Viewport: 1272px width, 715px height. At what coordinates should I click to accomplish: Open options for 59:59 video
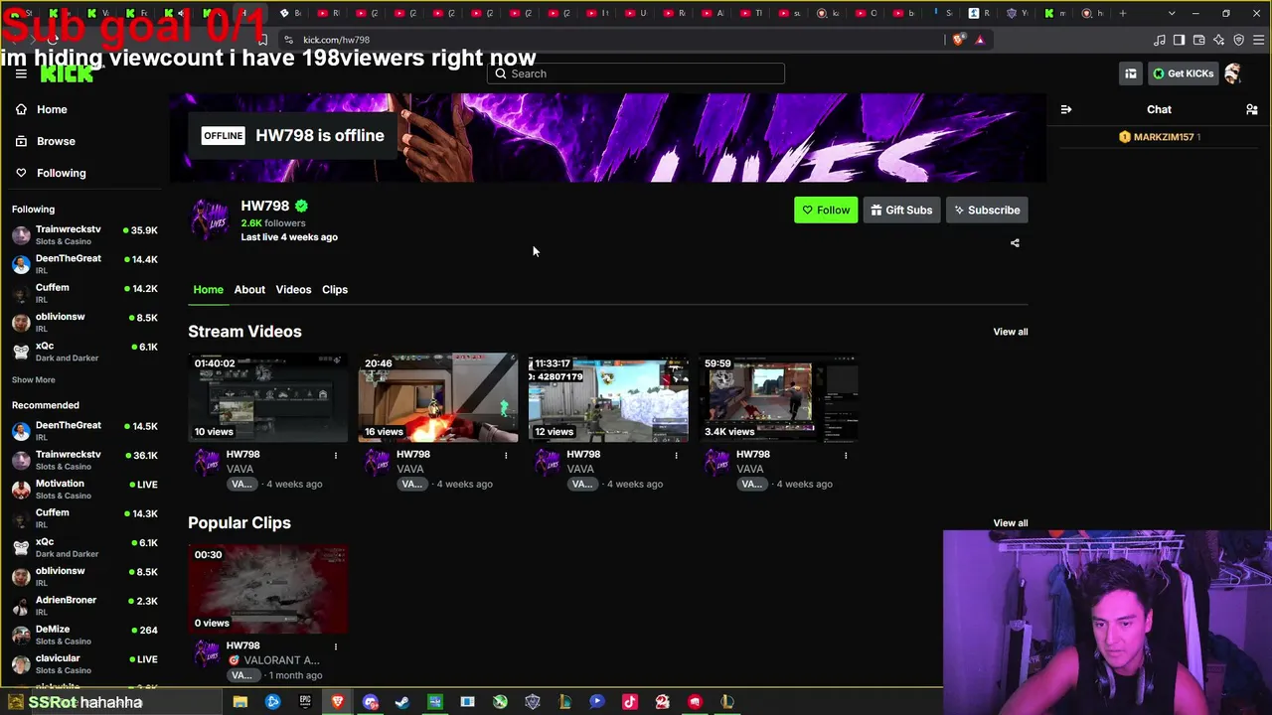[846, 455]
